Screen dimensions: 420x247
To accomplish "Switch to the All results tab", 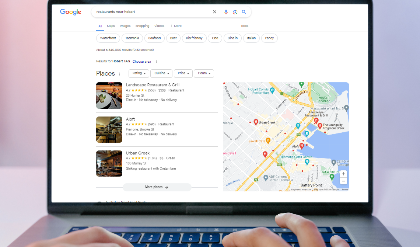I will coord(100,26).
